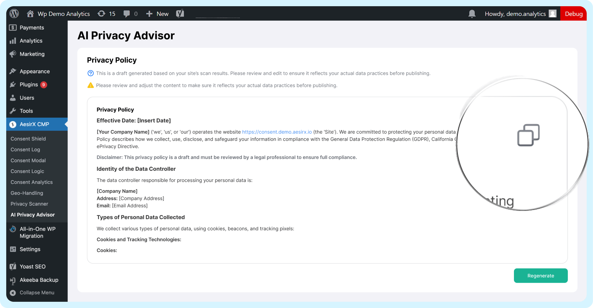Screen dimensions: 593x308
Task: Click the Yoast SEO icon in admin bar
Action: click(x=180, y=13)
